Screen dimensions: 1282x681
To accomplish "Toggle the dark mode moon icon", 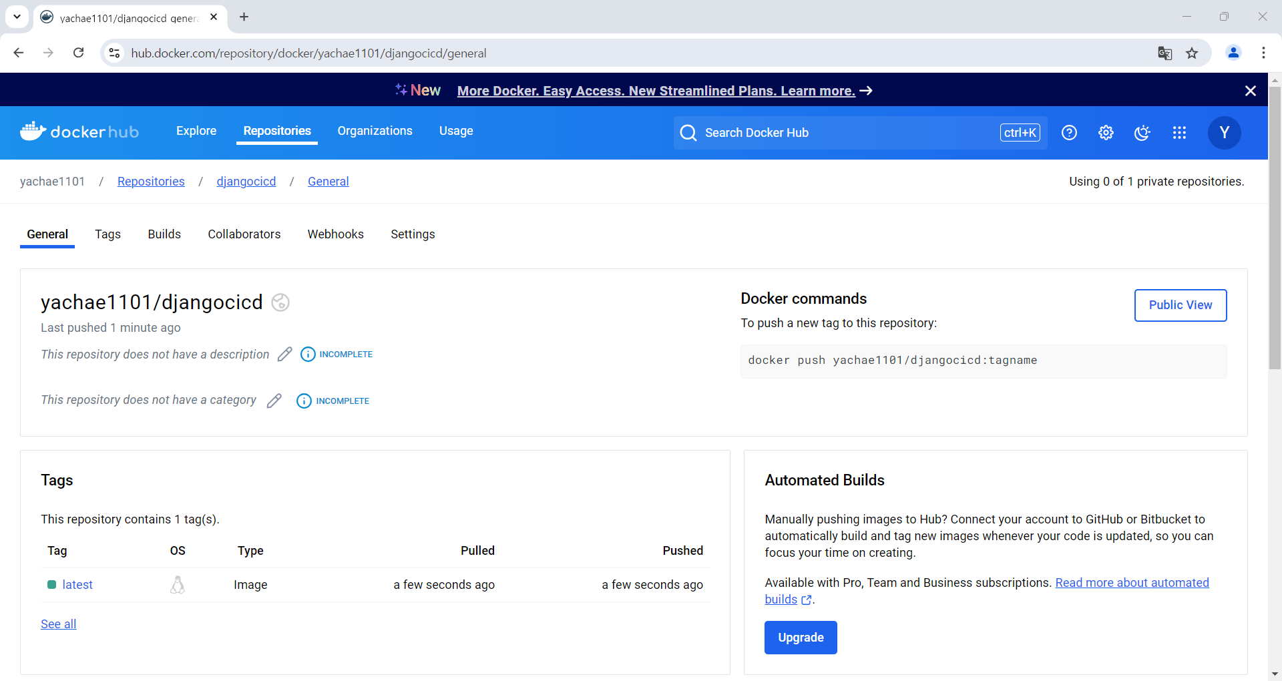I will point(1142,133).
